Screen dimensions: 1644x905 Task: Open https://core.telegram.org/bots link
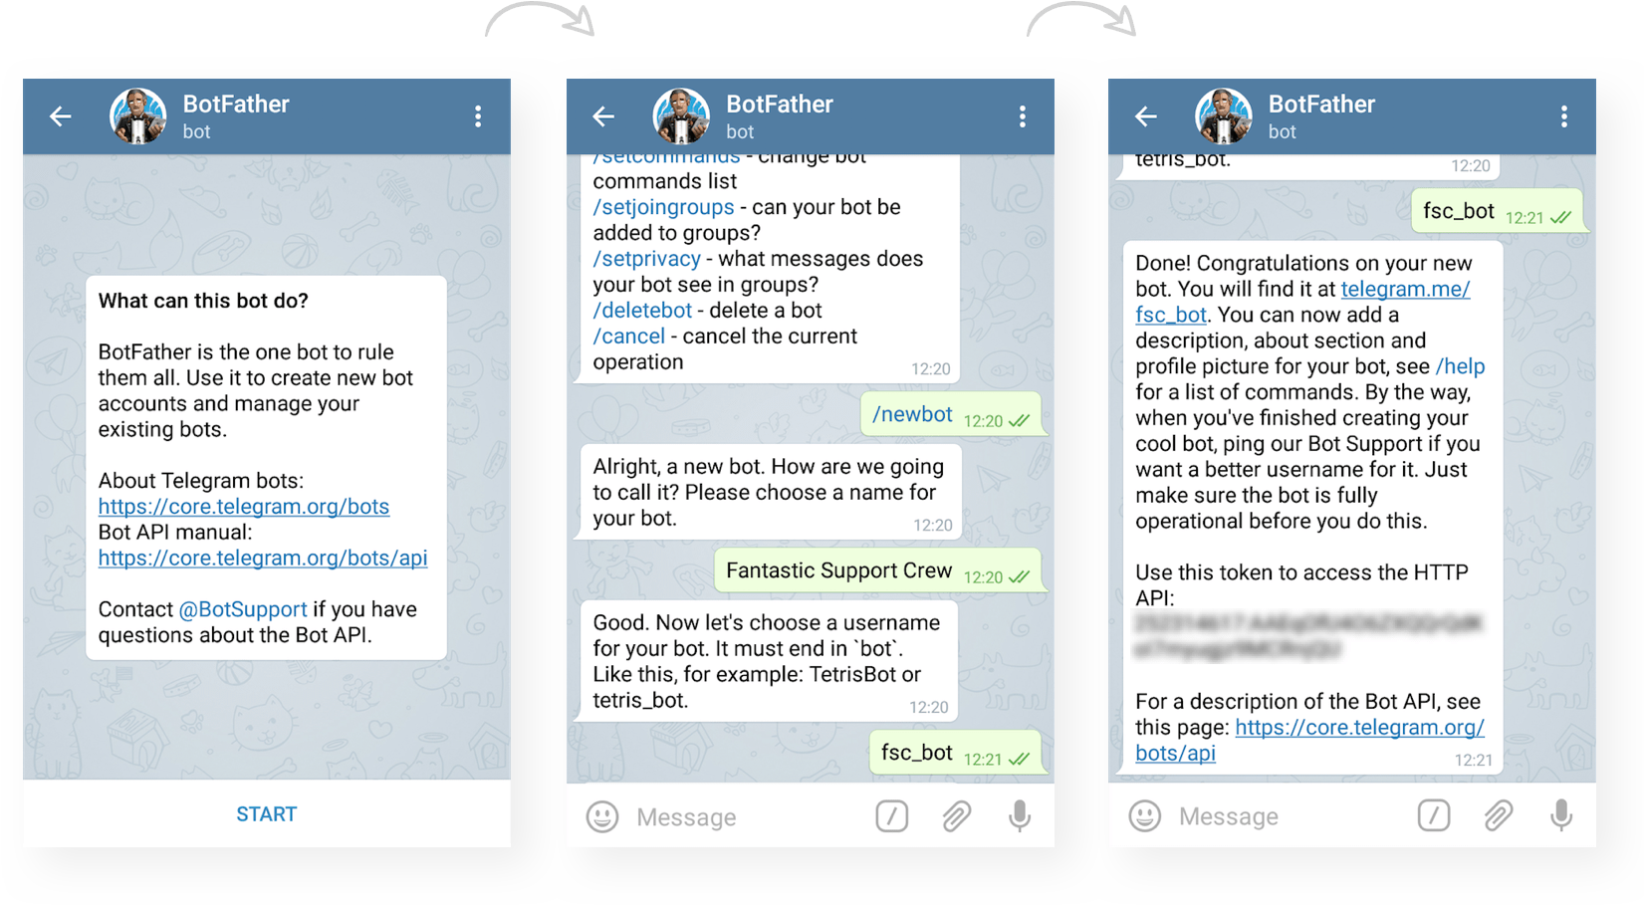(244, 507)
